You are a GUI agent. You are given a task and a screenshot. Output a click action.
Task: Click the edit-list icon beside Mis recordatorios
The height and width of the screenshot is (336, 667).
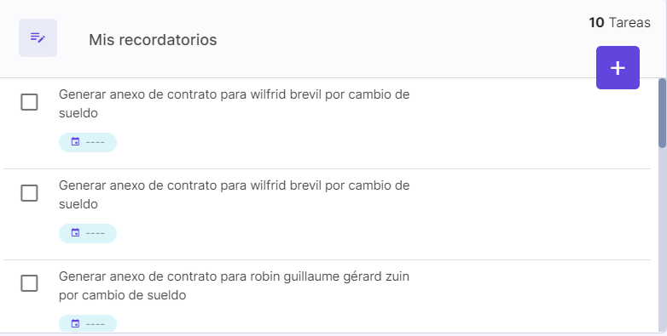tap(38, 37)
